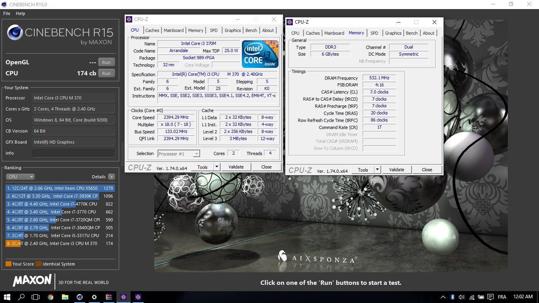This screenshot has width=539, height=303.
Task: Open Graphics tab in CPU-Z Memory window
Action: (x=393, y=33)
